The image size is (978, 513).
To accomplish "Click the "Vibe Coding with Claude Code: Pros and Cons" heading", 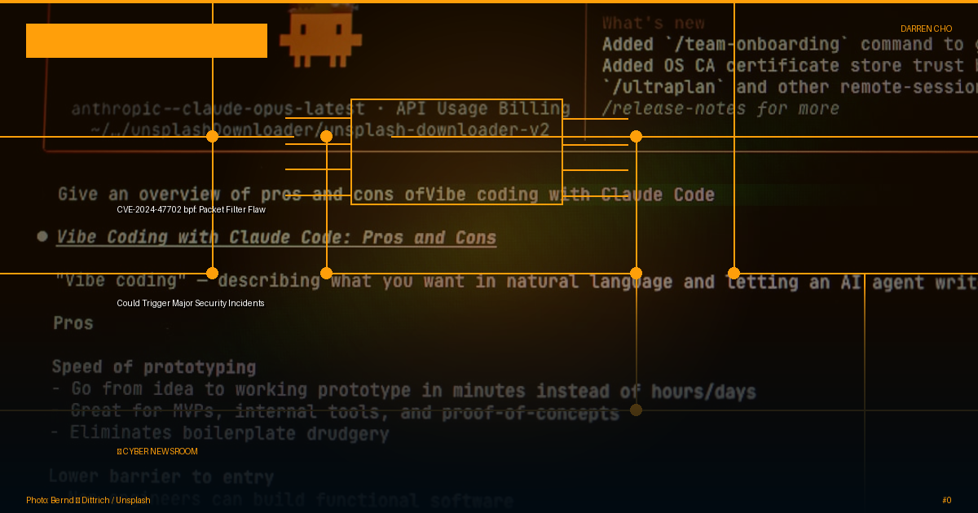I will click(276, 237).
